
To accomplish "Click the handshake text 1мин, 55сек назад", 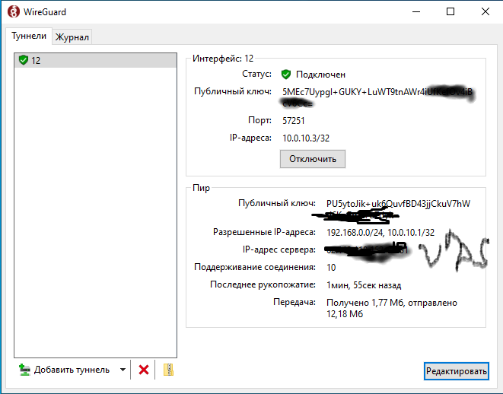I will [364, 285].
